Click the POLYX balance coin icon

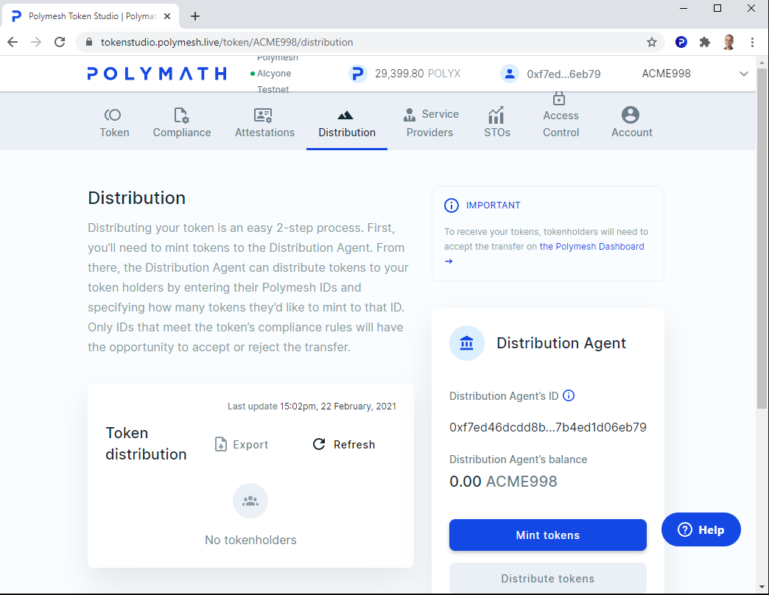pyautogui.click(x=358, y=74)
